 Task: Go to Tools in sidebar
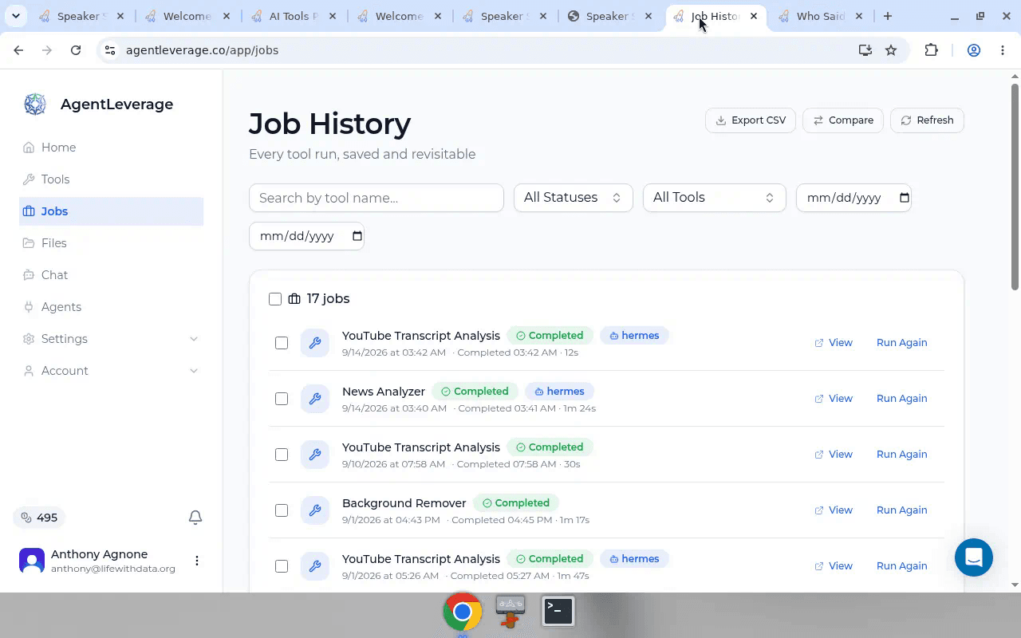tap(112, 179)
